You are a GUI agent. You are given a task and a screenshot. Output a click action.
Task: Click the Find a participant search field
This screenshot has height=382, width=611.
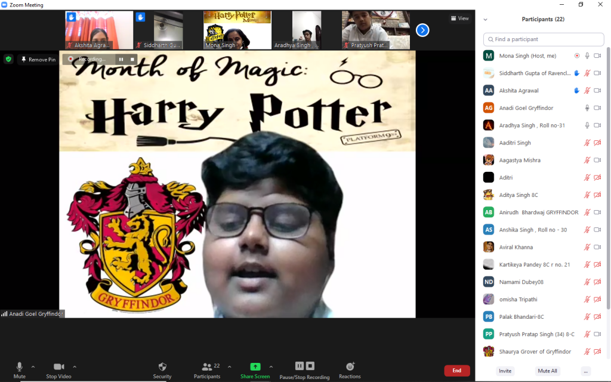pyautogui.click(x=544, y=39)
